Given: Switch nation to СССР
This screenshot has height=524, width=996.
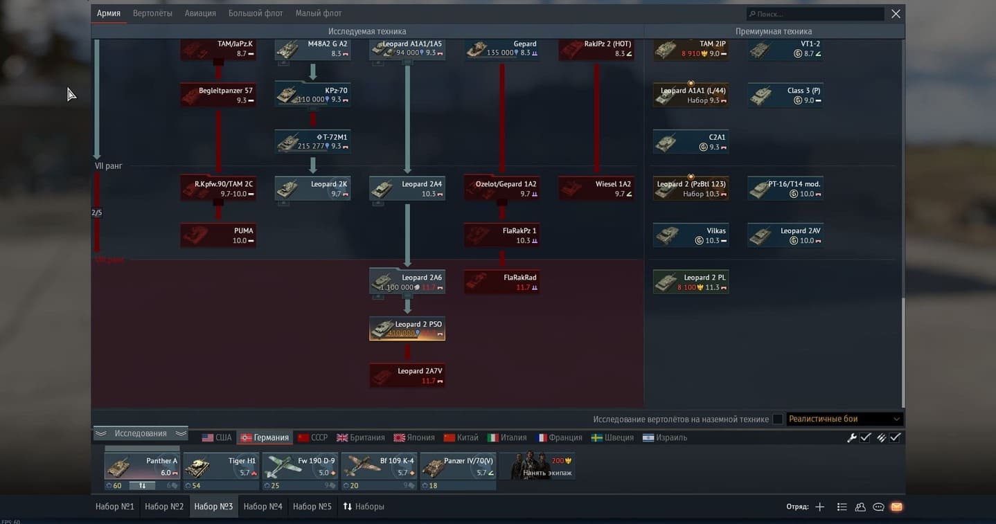Looking at the screenshot, I should (312, 437).
